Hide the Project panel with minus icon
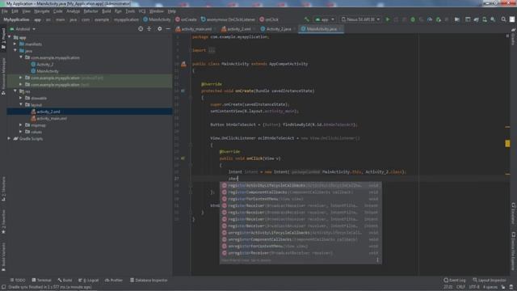Viewport: 517px width, 291px height. [x=168, y=29]
